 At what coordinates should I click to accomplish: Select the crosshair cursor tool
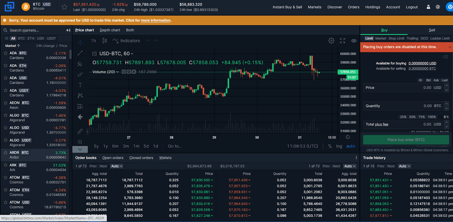tap(80, 42)
